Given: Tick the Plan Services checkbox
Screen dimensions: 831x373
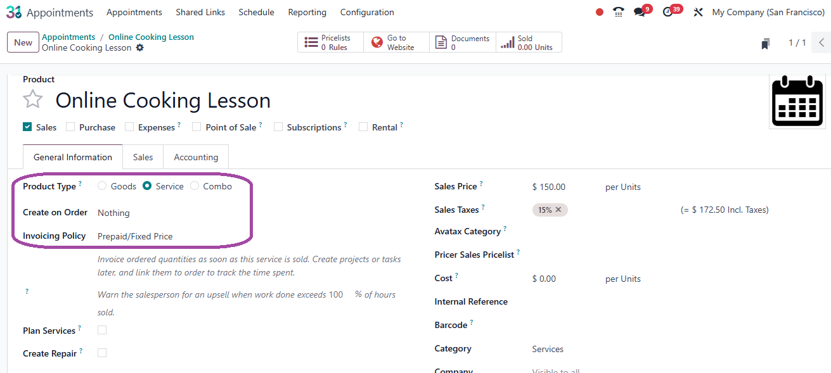Looking at the screenshot, I should pos(102,330).
